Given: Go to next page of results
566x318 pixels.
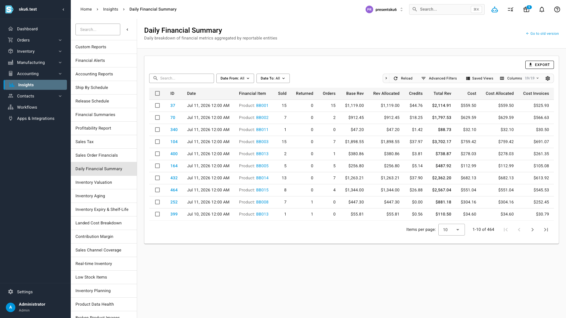Looking at the screenshot, I should point(532,230).
